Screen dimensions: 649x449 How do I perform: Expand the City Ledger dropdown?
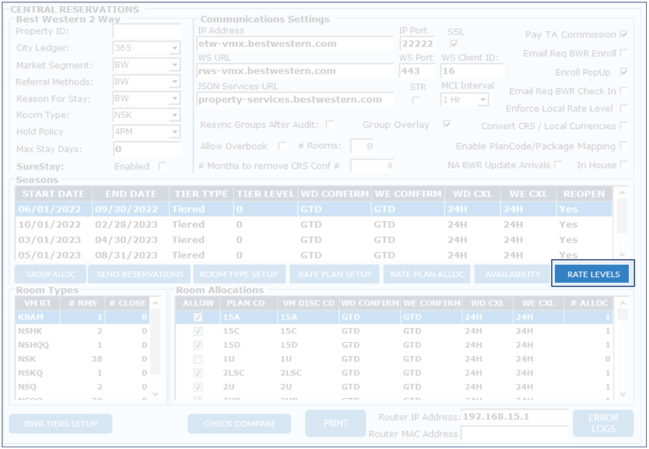(175, 49)
